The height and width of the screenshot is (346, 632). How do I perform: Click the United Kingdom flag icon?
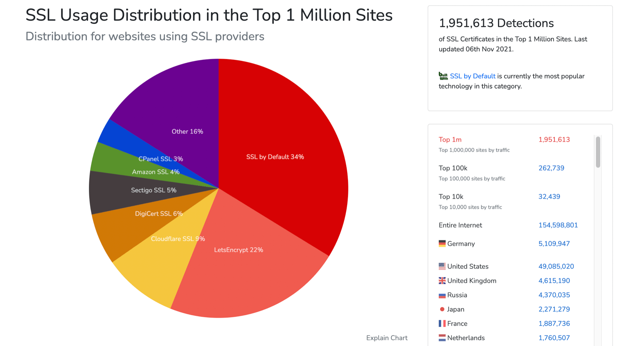tap(442, 281)
